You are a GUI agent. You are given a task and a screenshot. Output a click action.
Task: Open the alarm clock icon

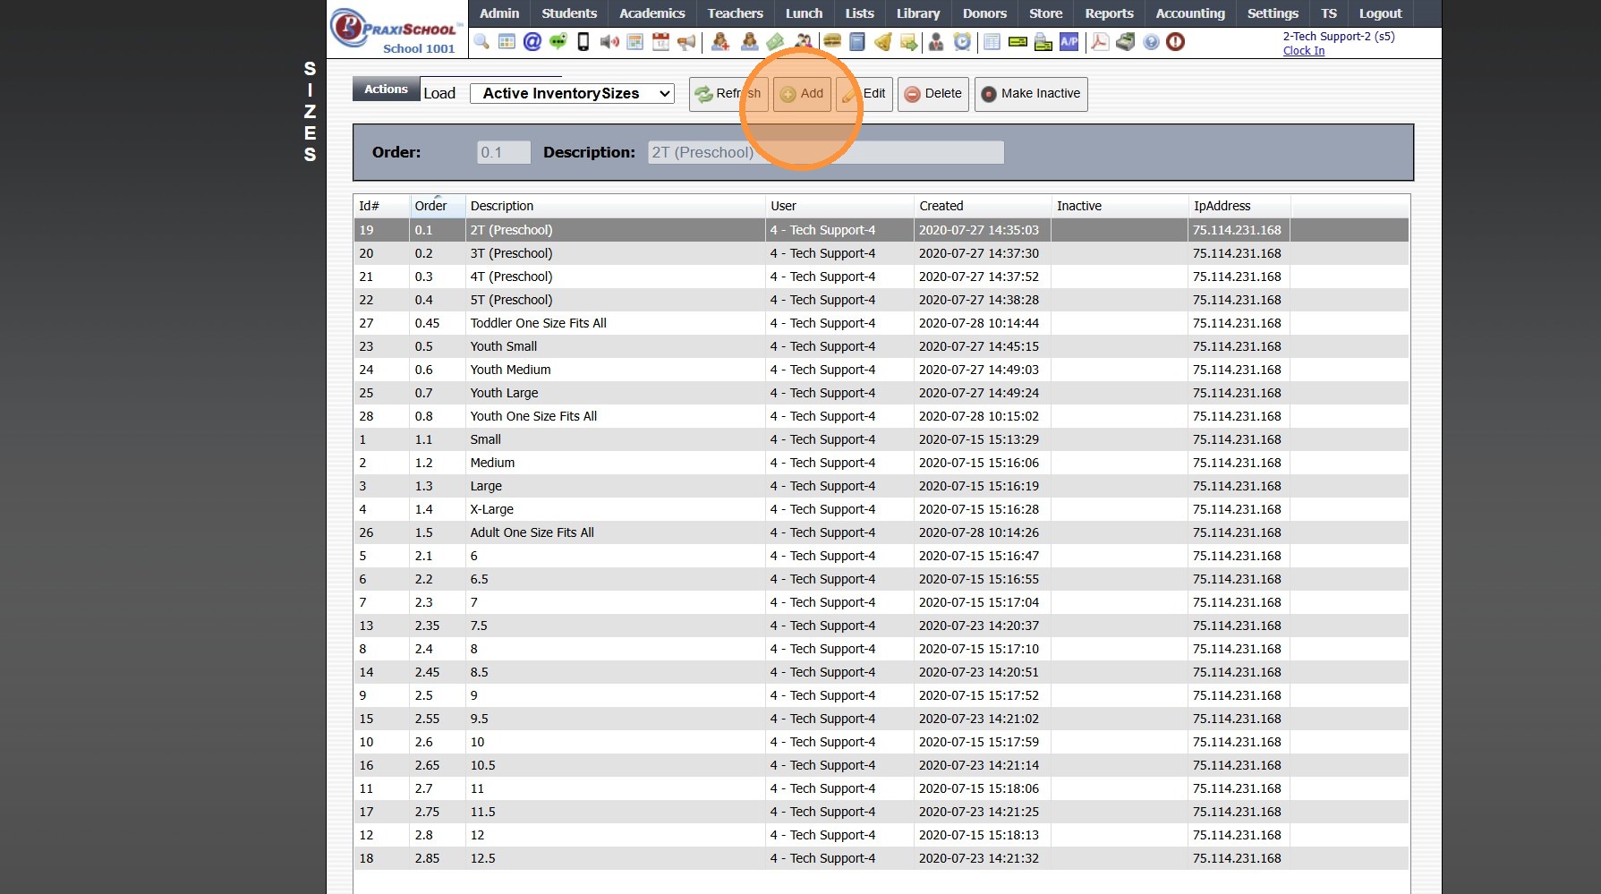962,42
